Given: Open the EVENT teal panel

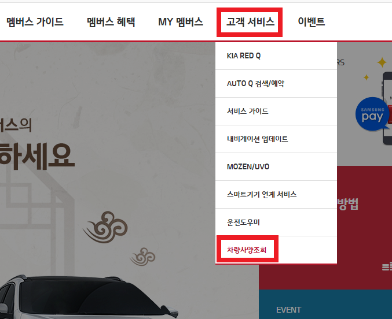Looking at the screenshot, I should pyautogui.click(x=325, y=305).
